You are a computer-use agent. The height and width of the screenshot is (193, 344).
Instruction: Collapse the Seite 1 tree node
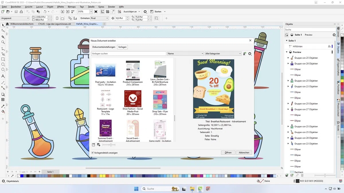point(286,41)
